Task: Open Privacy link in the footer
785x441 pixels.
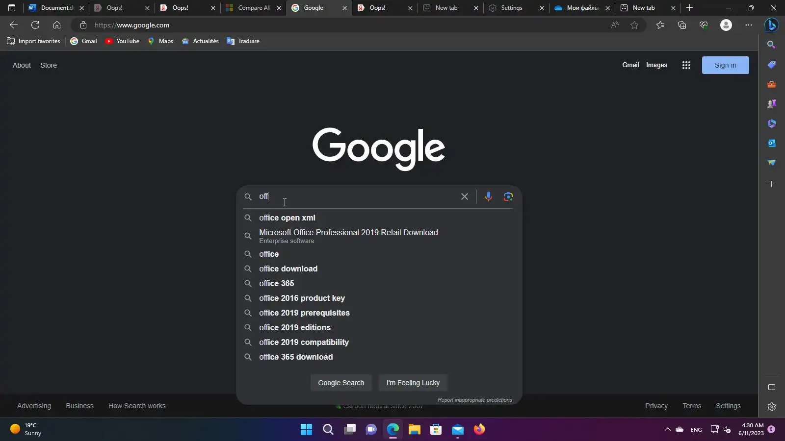Action: click(x=656, y=406)
